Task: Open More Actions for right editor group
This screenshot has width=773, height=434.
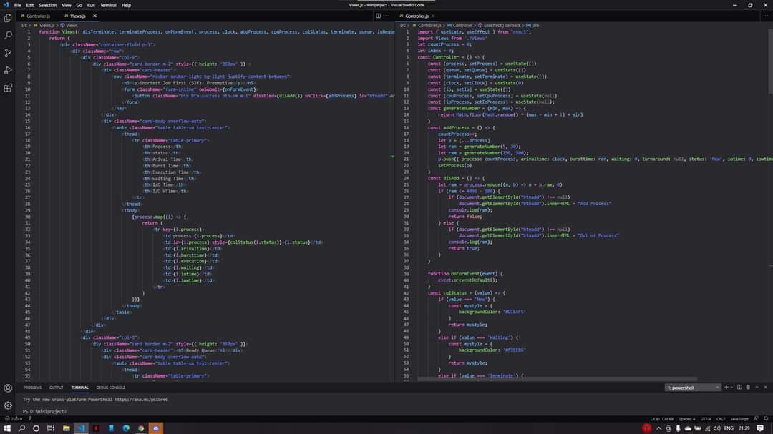Action: tap(766, 16)
